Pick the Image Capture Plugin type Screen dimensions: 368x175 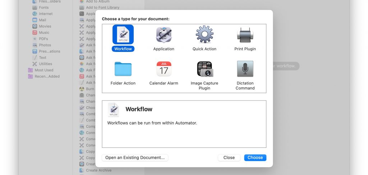pyautogui.click(x=204, y=76)
